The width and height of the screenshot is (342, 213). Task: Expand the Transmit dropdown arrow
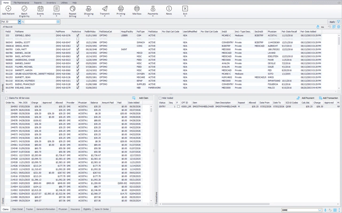(105, 16)
